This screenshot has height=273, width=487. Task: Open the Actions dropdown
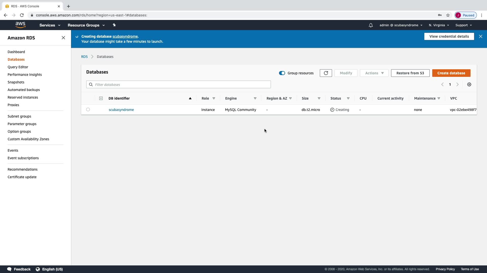click(x=374, y=73)
